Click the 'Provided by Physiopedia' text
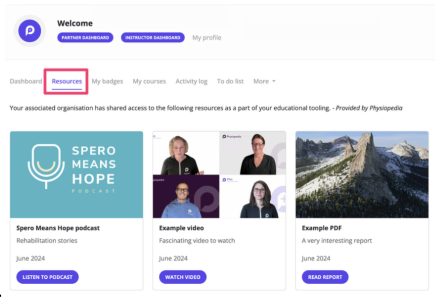The height and width of the screenshot is (300, 437). (369, 108)
